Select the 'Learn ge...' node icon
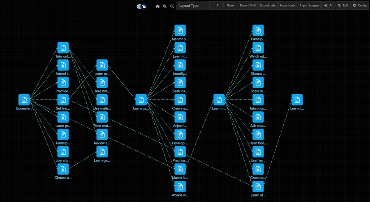The height and width of the screenshot is (202, 370). pos(102,152)
